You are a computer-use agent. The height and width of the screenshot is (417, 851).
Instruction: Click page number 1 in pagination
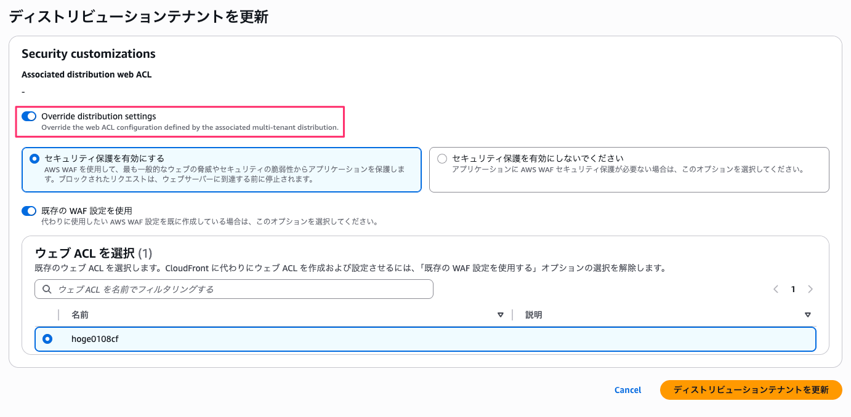pos(793,289)
